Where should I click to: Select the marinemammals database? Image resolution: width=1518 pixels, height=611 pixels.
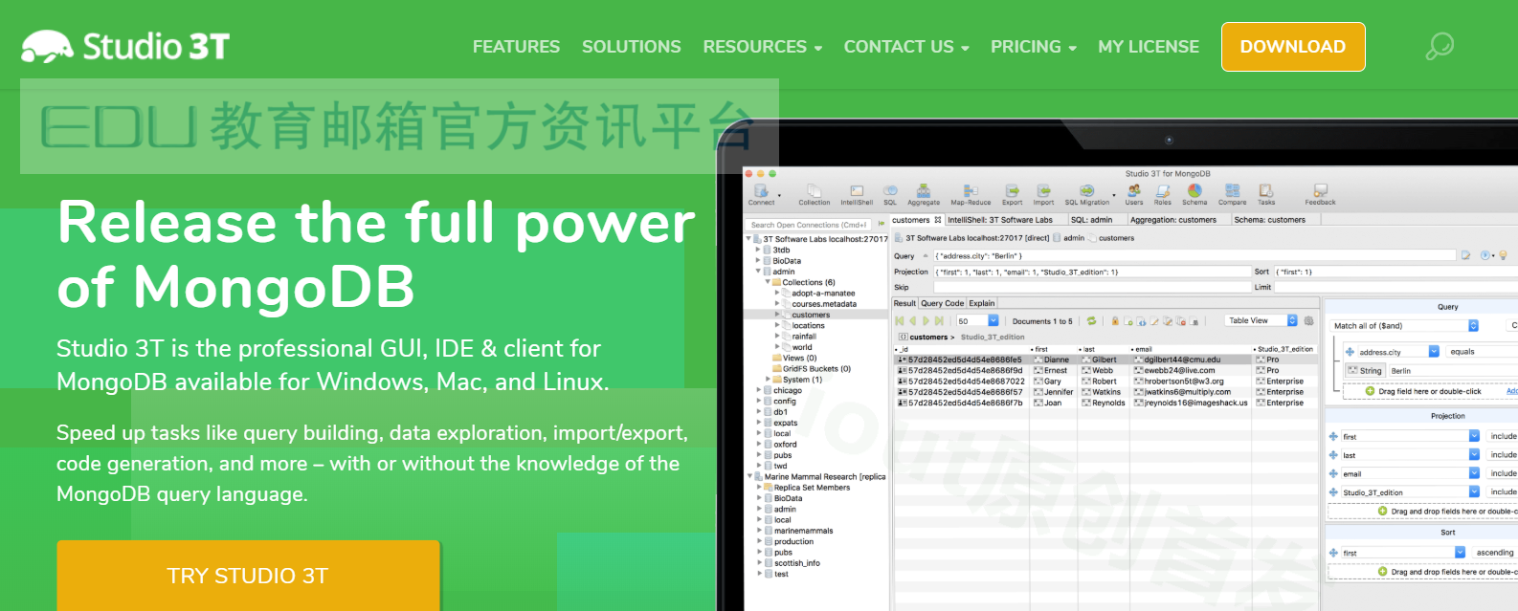coord(803,531)
